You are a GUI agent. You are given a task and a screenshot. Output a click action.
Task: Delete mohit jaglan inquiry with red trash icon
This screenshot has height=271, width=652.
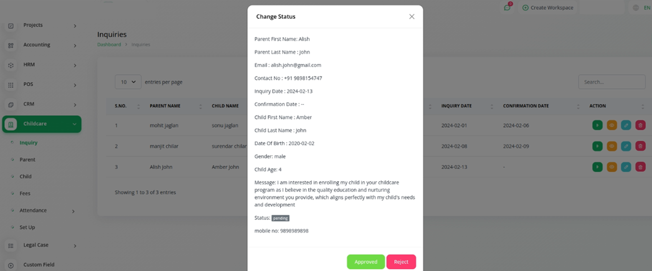640,125
